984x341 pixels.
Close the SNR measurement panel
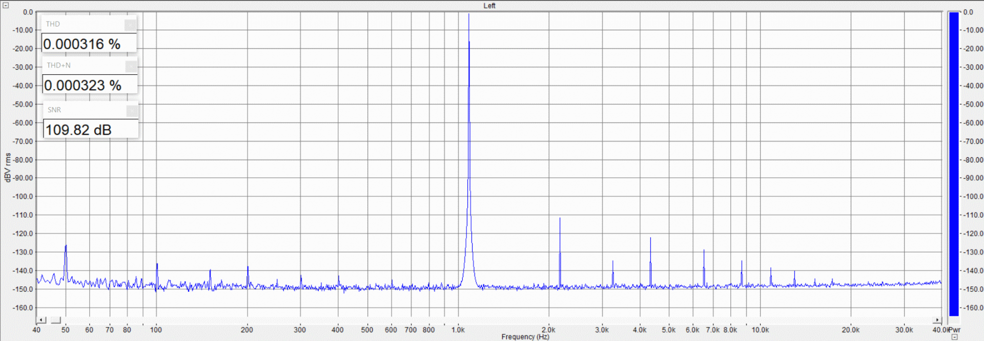(132, 110)
